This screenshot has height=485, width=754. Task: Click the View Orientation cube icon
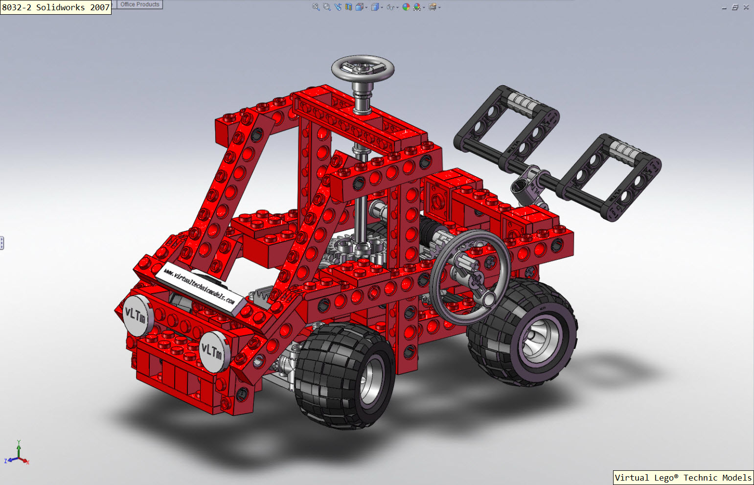[x=360, y=7]
